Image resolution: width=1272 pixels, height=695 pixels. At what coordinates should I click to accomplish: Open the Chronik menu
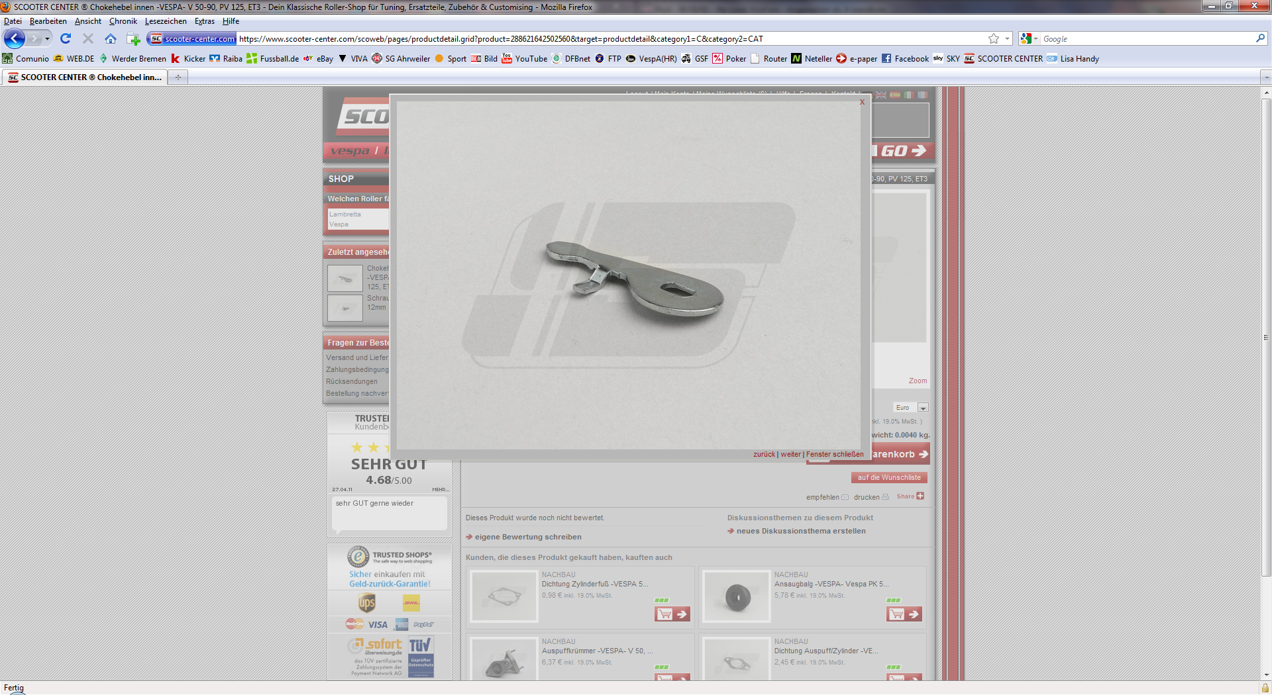(123, 21)
